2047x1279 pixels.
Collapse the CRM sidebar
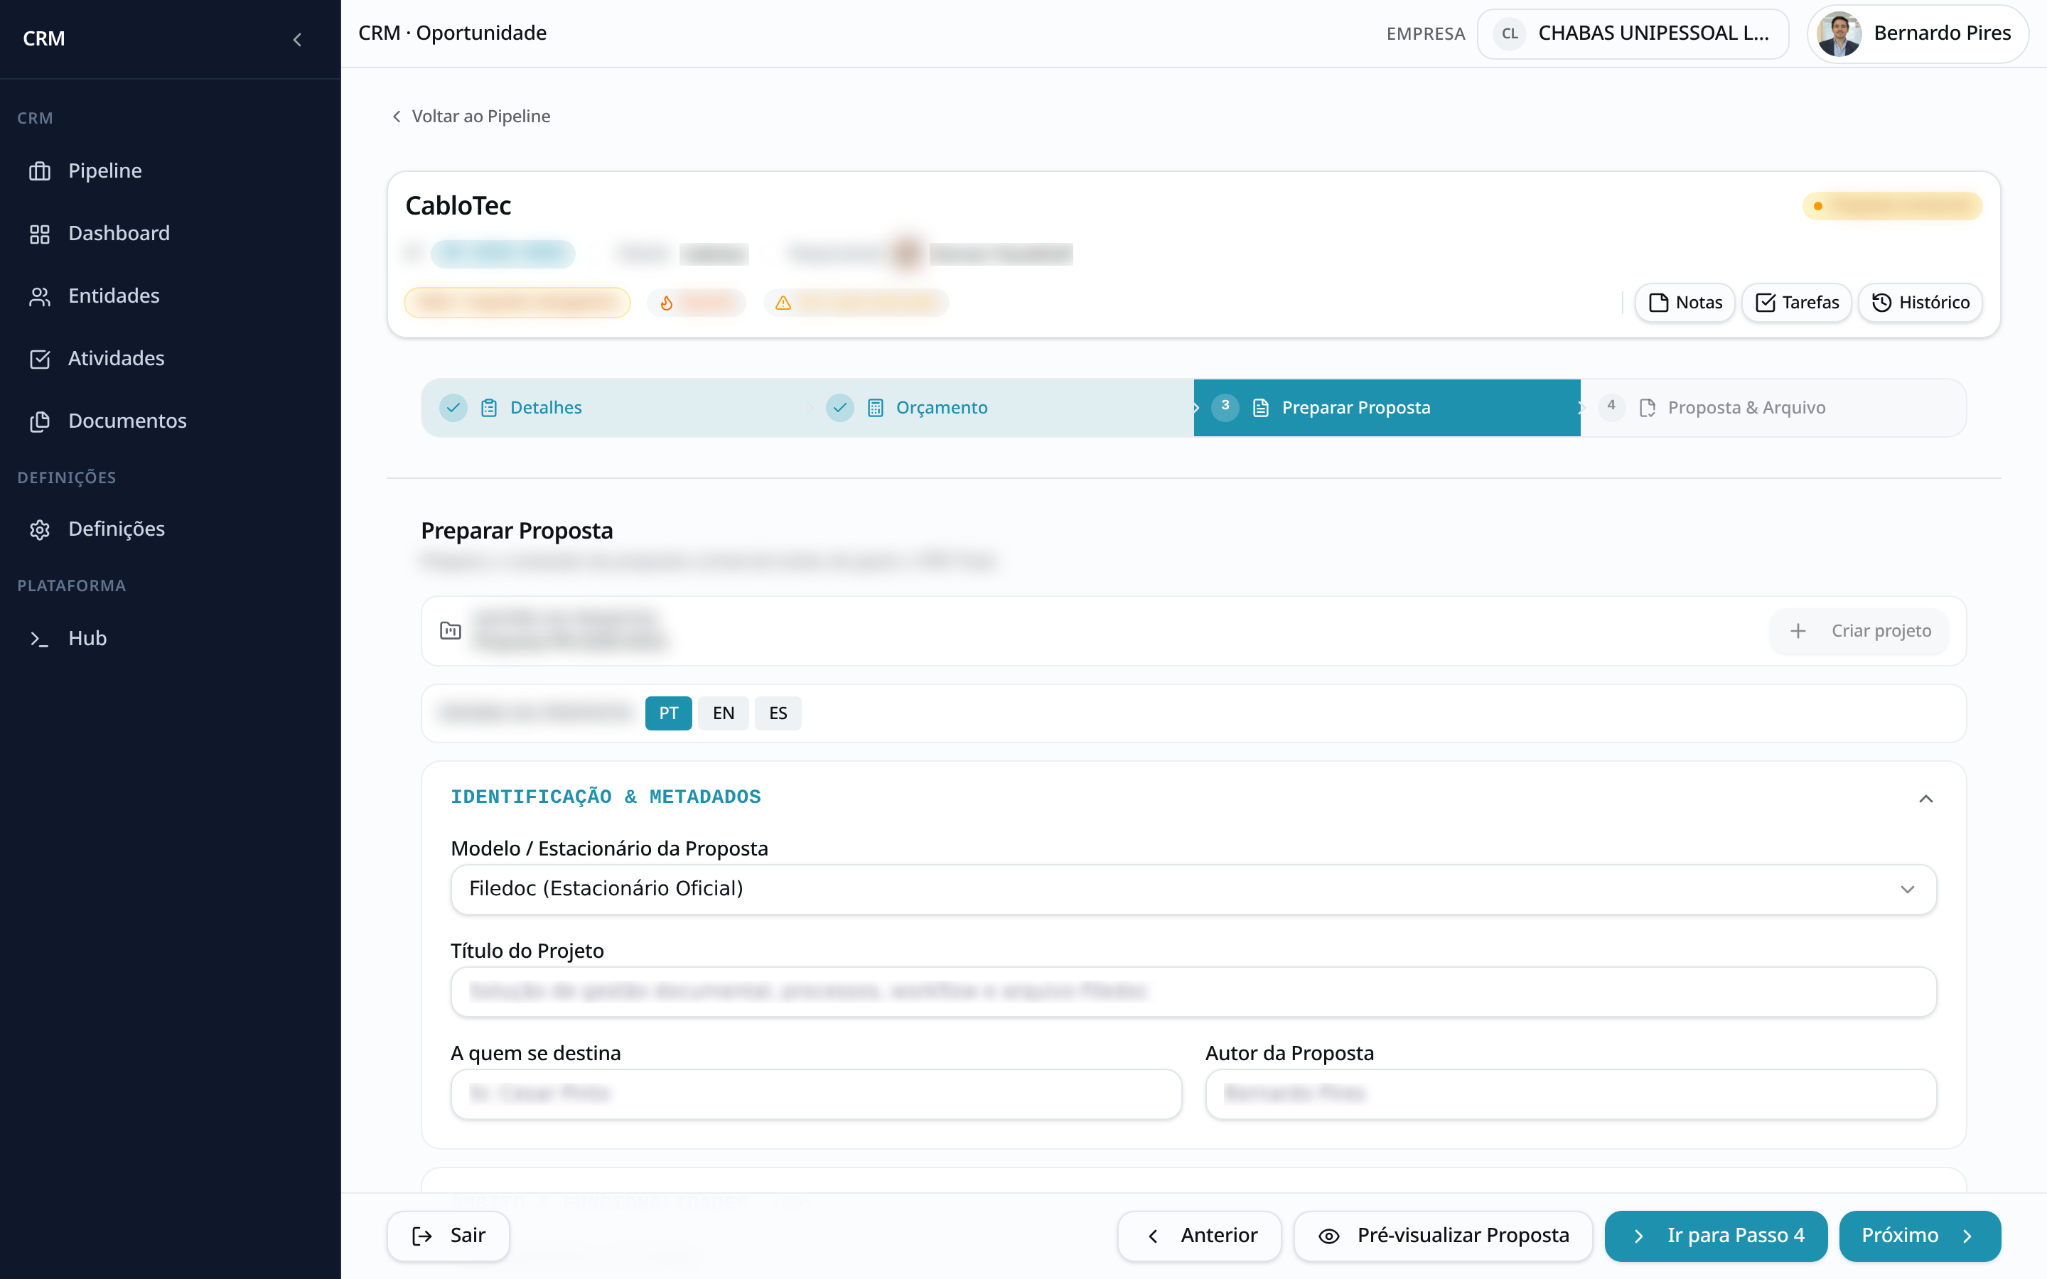297,39
